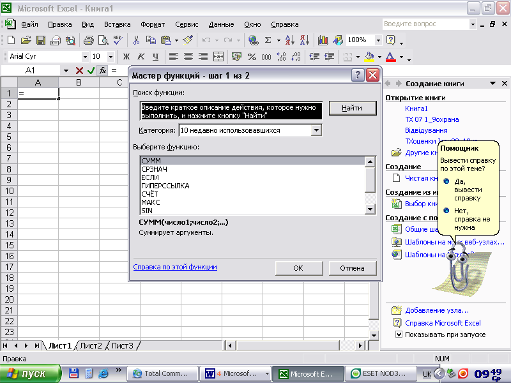Open the Данные menu

[x=221, y=24]
